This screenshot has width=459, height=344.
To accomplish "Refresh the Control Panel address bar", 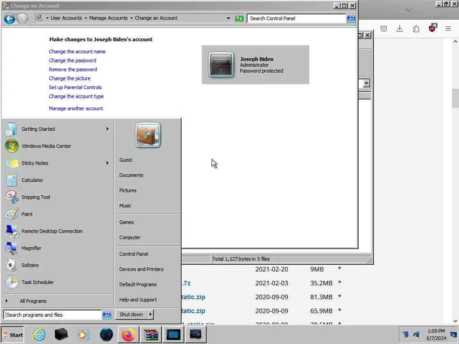I will click(x=239, y=18).
